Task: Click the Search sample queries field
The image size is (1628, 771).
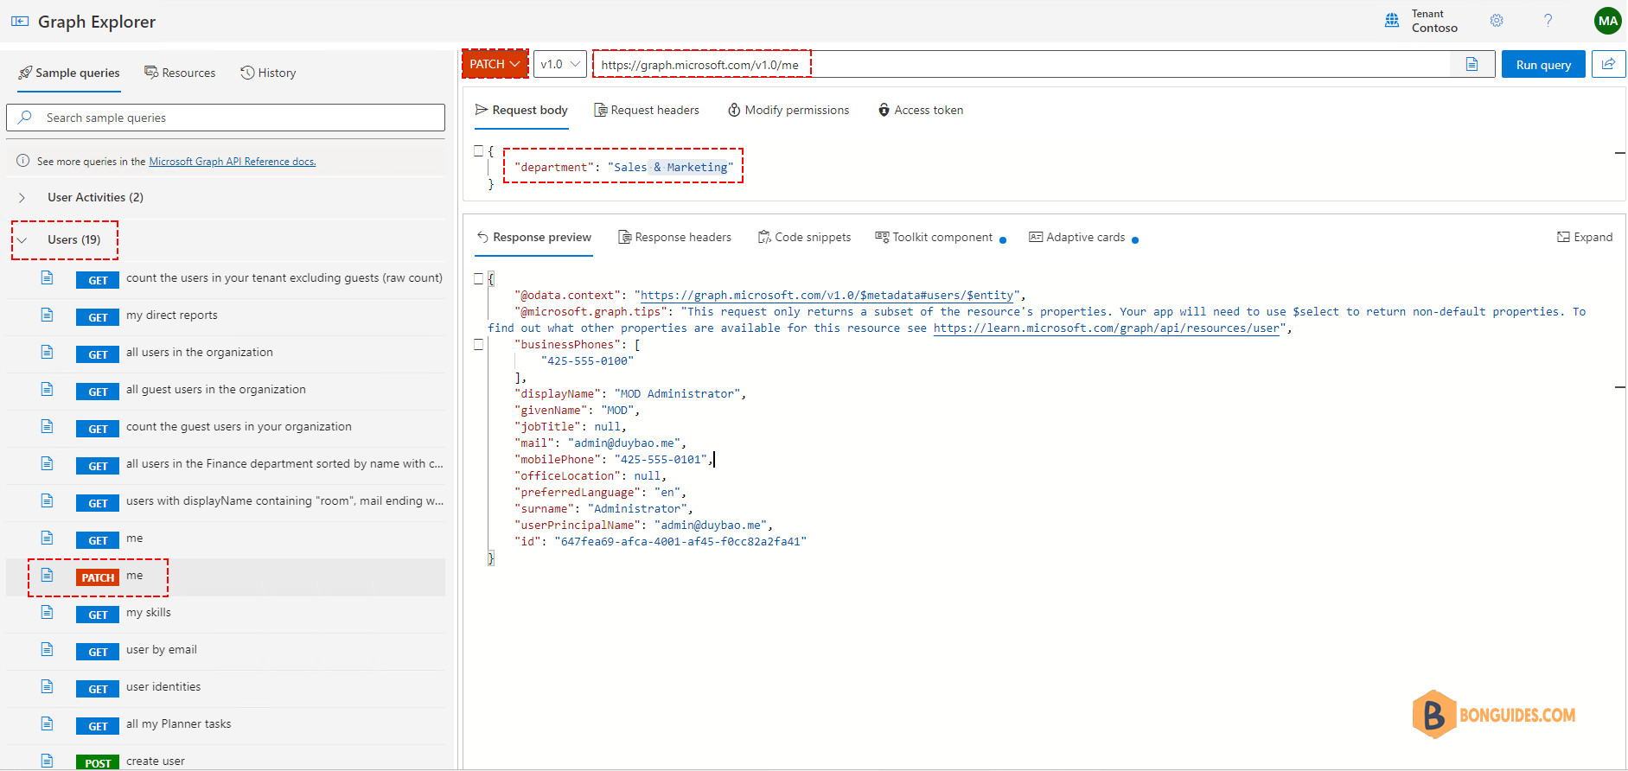Action: pos(226,118)
